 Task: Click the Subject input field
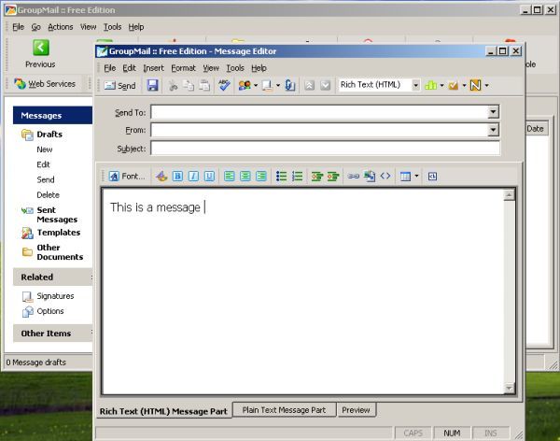325,148
